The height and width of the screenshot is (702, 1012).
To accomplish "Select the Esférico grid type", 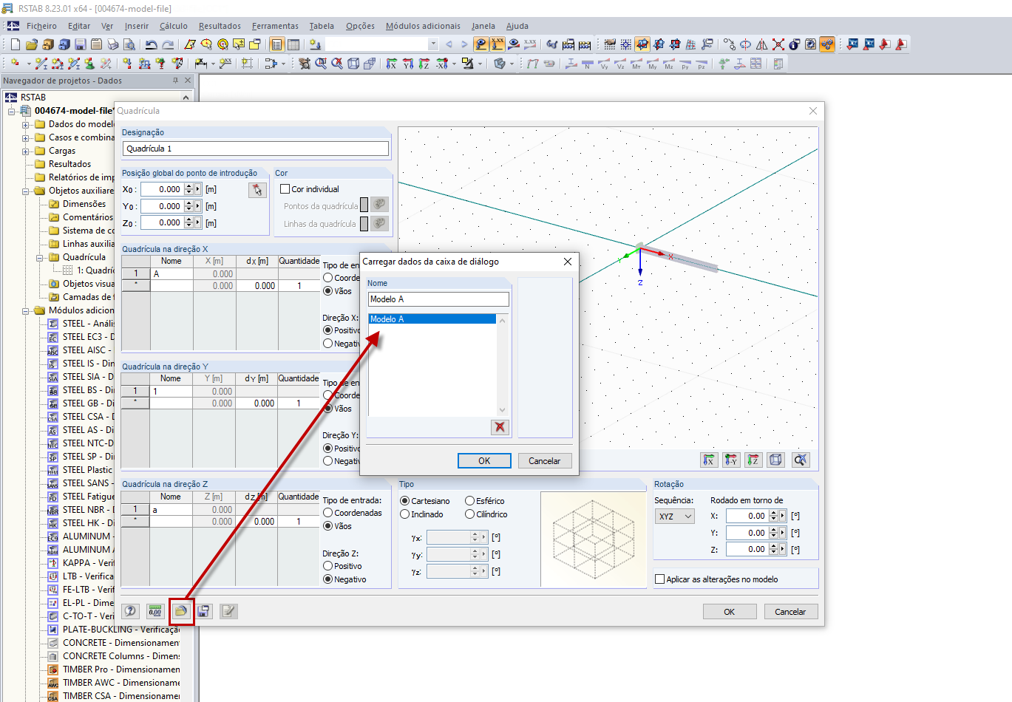I will pos(470,501).
